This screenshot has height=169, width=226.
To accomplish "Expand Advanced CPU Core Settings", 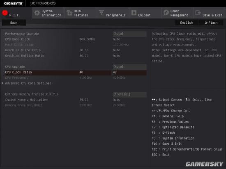I will (28, 83).
